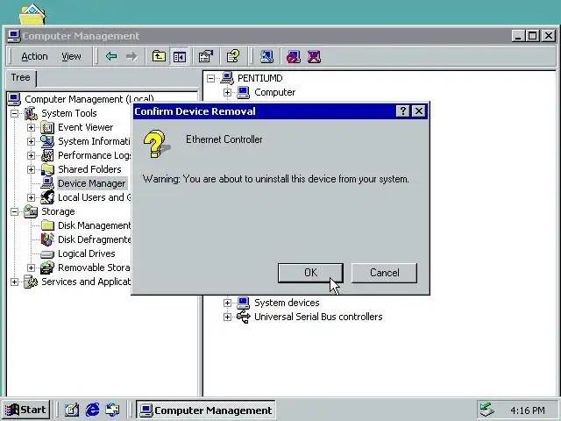Click the Show Desktop quick launch icon

coord(72,410)
